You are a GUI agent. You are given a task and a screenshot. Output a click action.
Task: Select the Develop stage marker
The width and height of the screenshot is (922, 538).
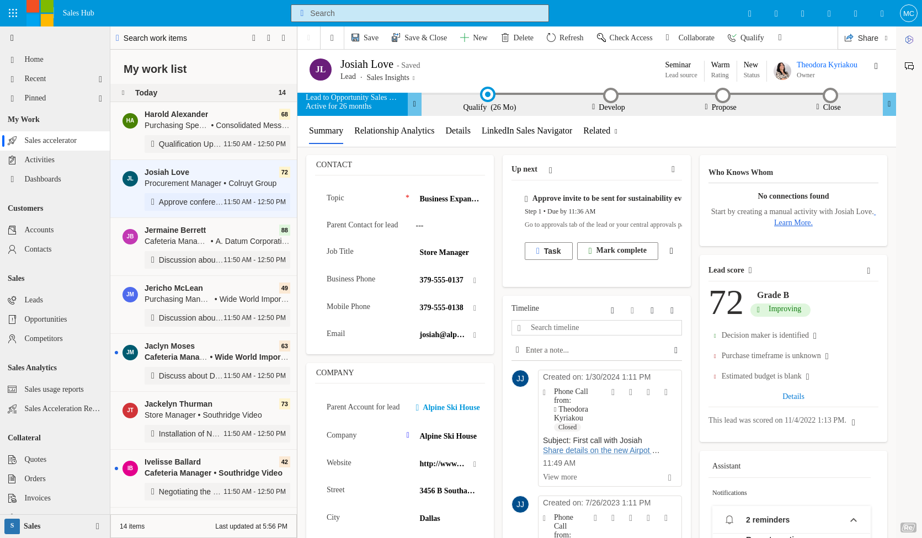point(610,95)
